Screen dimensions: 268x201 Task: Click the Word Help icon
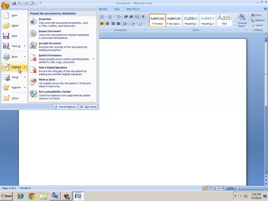point(266,9)
